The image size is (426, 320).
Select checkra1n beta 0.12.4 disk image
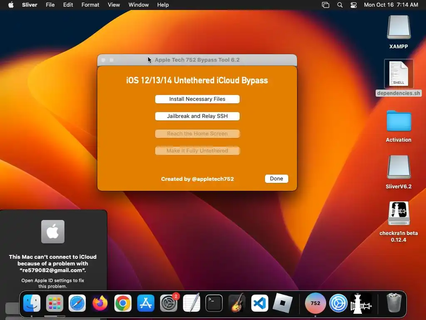[399, 222]
